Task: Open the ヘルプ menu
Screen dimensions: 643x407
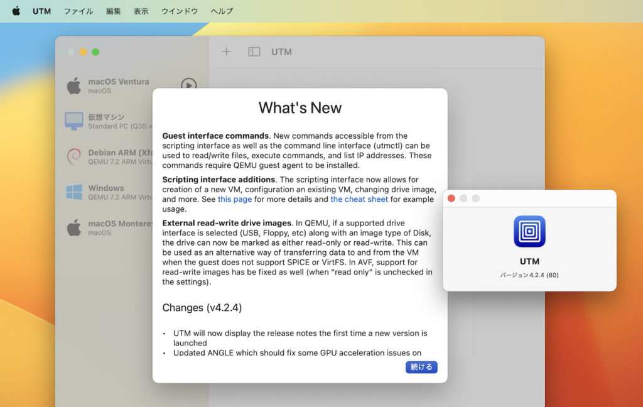Action: 222,11
